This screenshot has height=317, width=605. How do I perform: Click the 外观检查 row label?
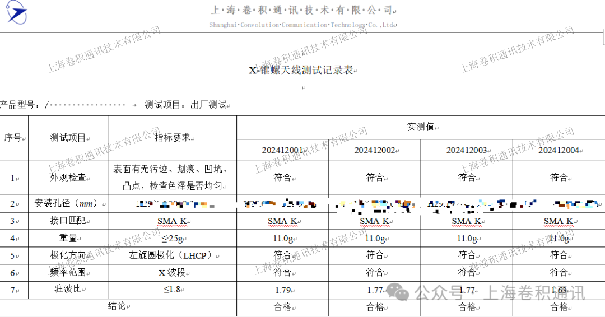68,178
